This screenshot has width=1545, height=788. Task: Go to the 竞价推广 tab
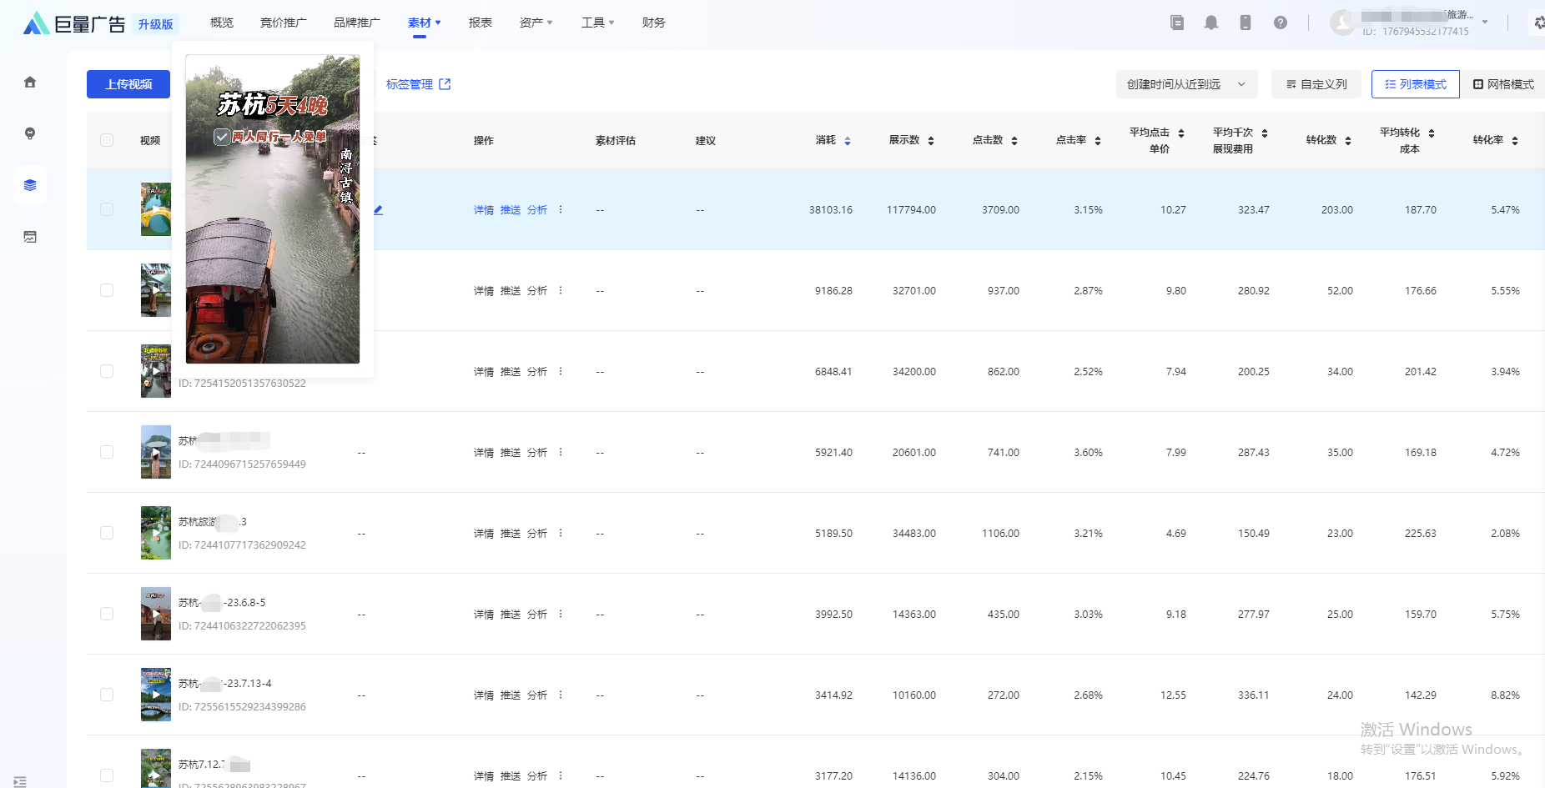[283, 23]
